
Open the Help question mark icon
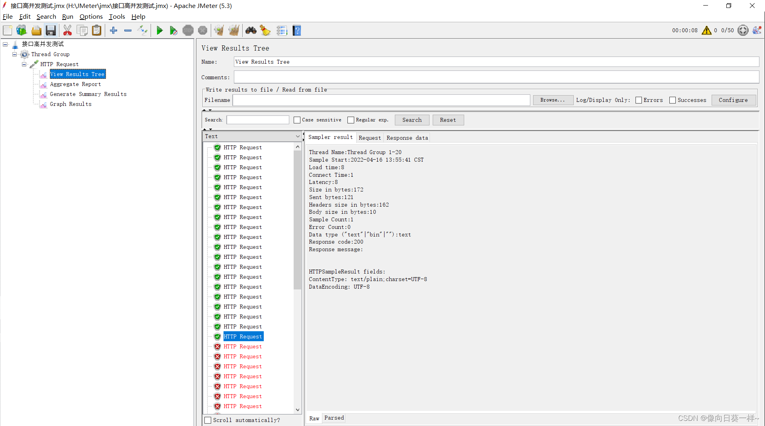pos(297,31)
